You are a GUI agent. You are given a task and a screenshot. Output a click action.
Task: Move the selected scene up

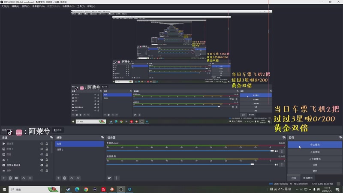click(x=72, y=178)
